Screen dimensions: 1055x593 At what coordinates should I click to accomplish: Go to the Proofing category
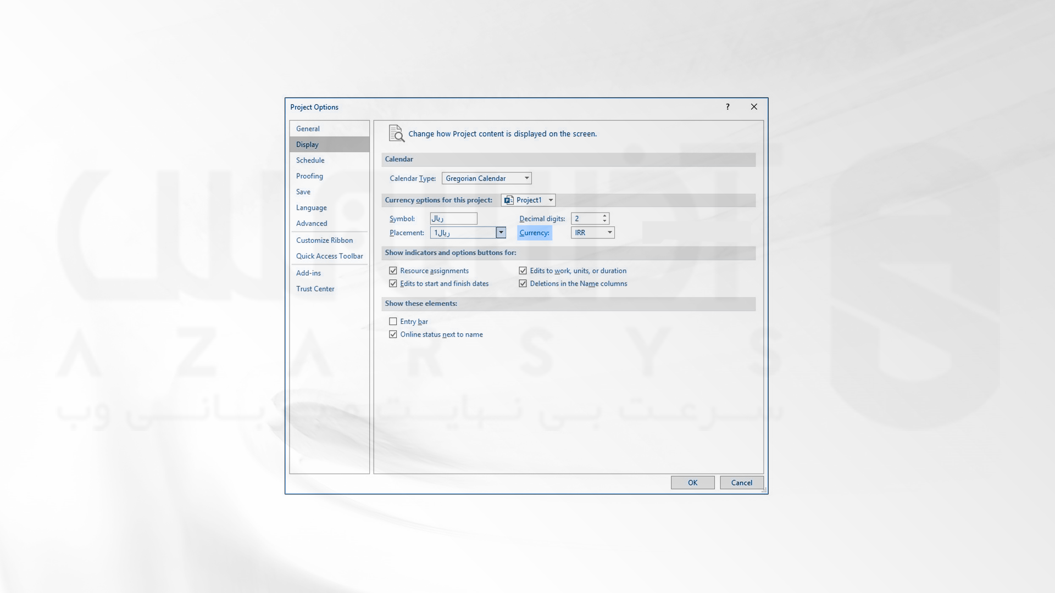(329, 176)
